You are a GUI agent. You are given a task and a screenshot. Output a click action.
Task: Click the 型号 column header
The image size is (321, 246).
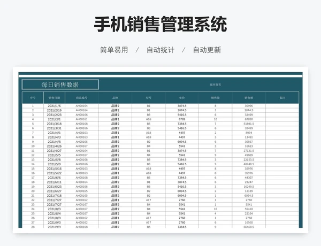point(148,98)
